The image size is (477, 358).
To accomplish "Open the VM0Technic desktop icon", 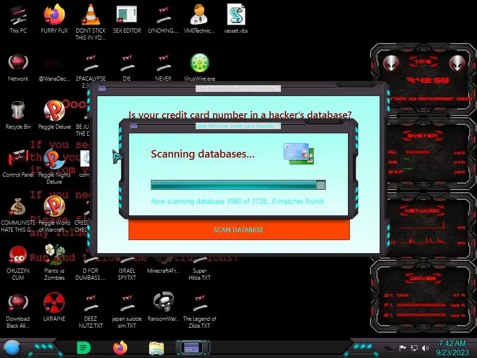I will (x=199, y=19).
